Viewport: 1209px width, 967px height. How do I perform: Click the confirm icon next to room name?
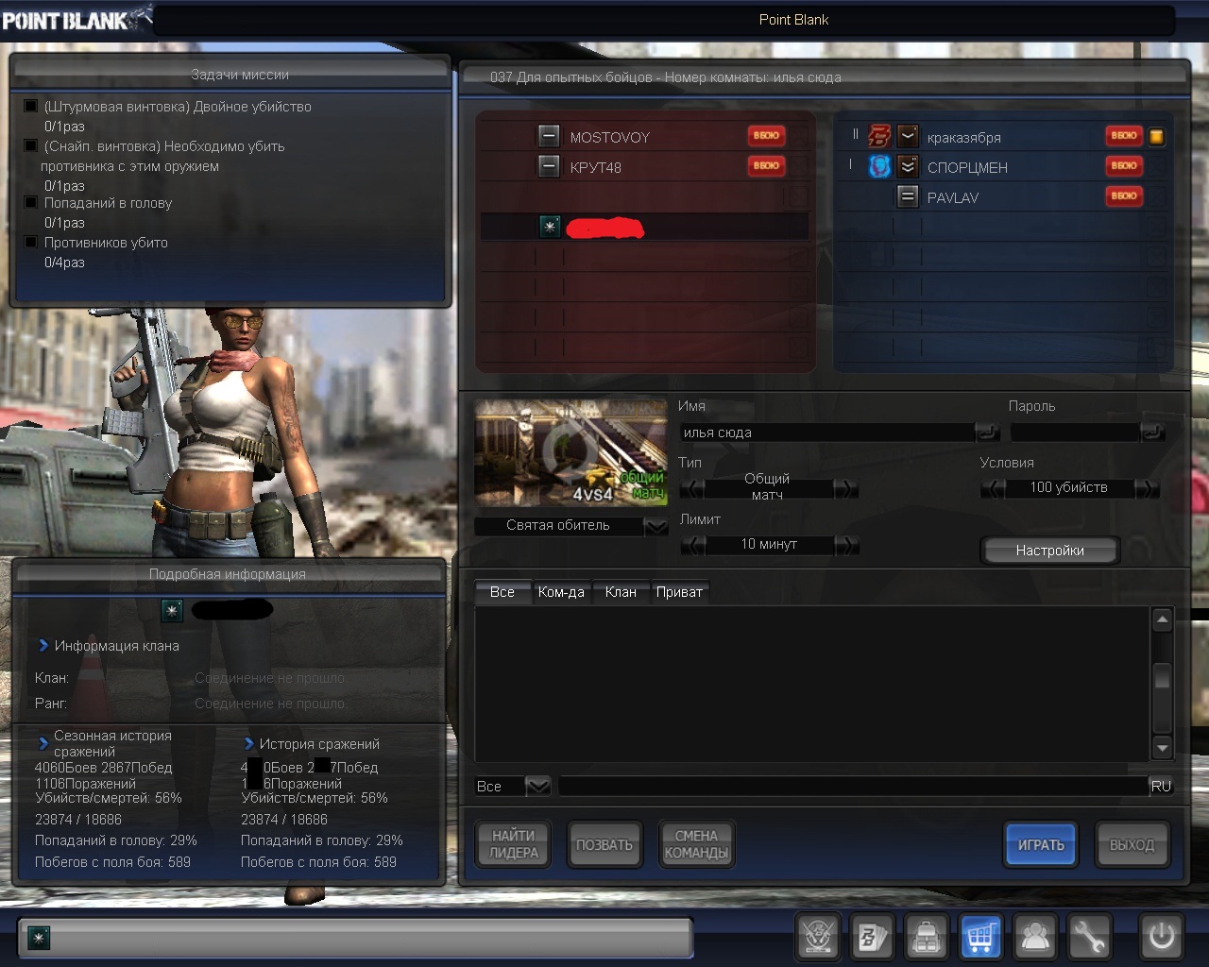coord(987,433)
